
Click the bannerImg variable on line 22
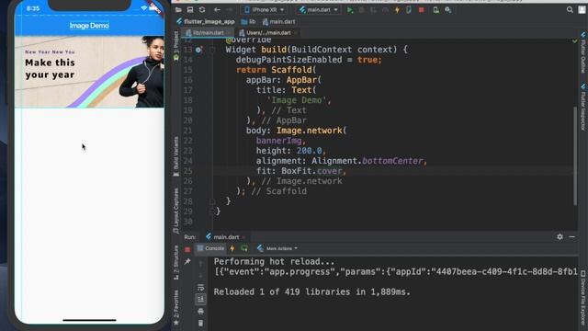(x=278, y=141)
